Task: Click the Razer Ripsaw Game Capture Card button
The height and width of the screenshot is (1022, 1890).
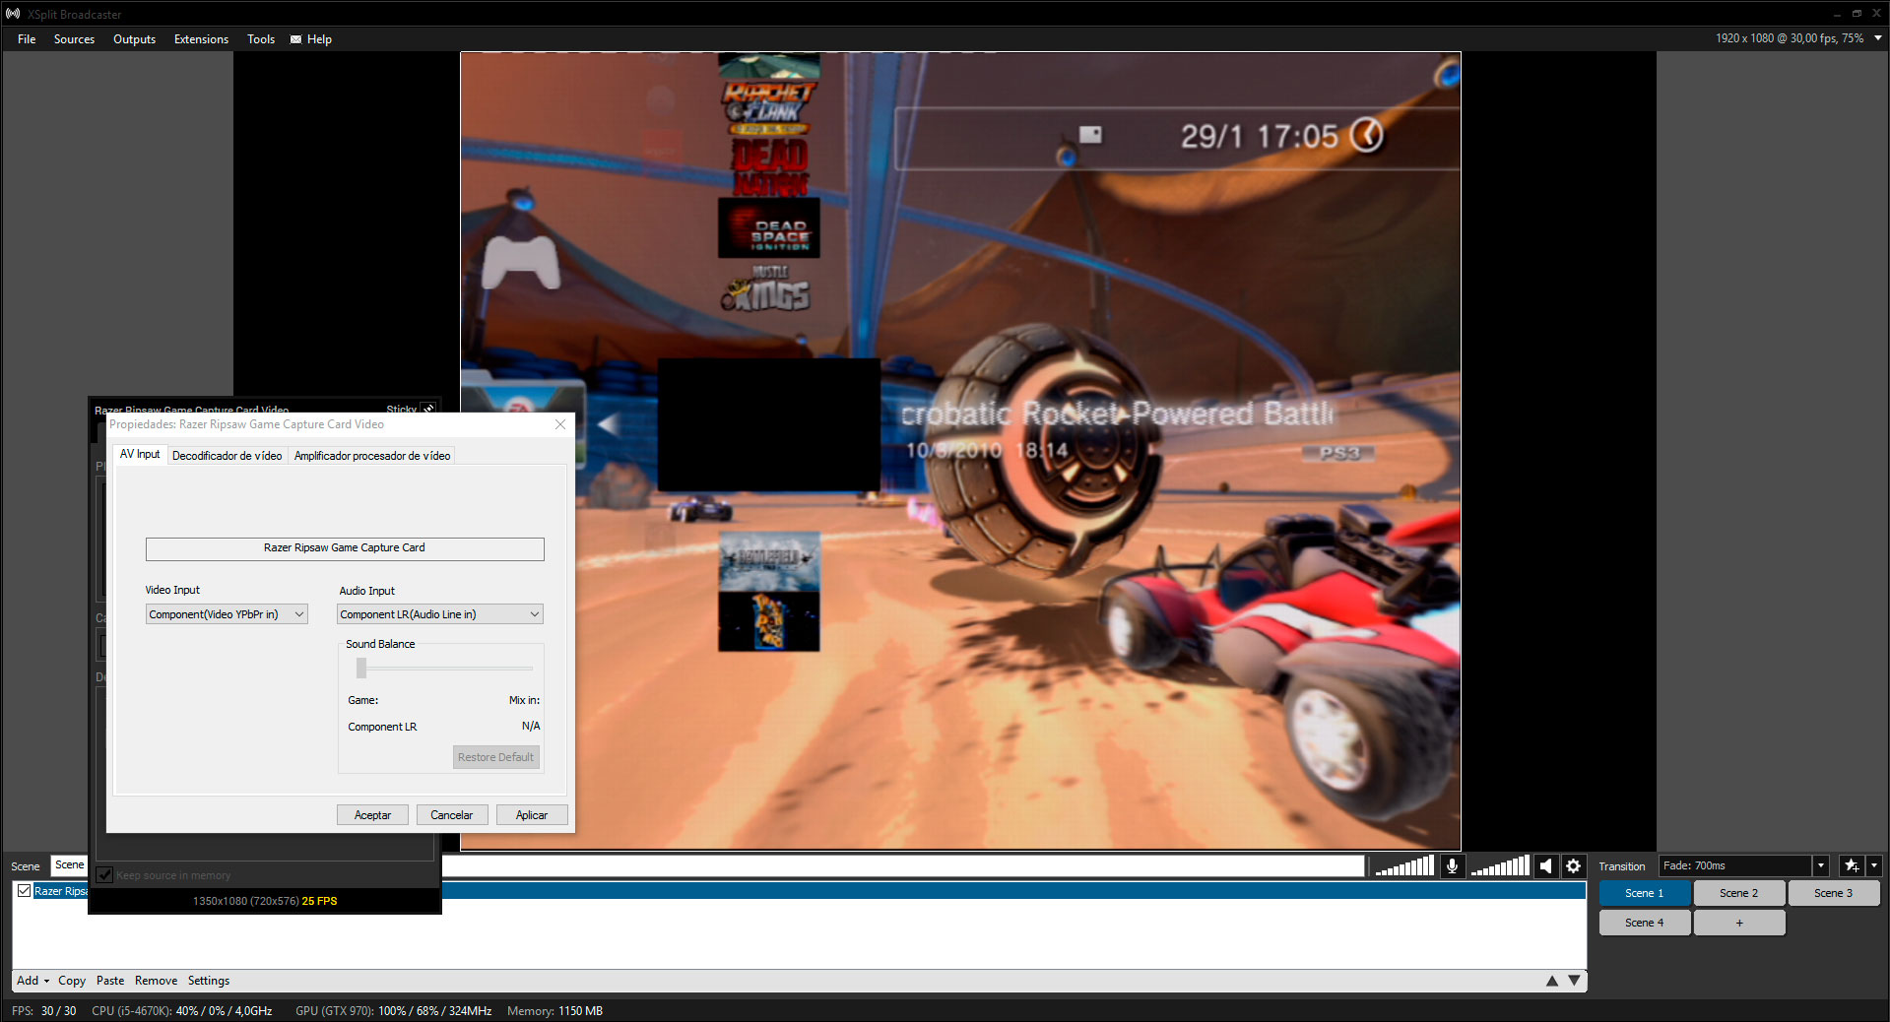Action: (x=345, y=548)
